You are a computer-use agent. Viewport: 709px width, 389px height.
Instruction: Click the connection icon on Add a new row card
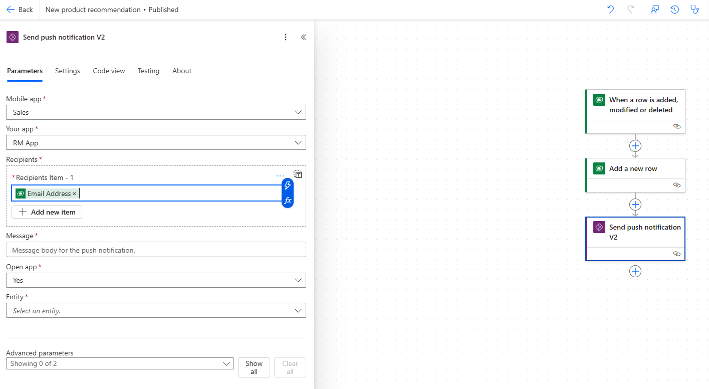pyautogui.click(x=677, y=185)
